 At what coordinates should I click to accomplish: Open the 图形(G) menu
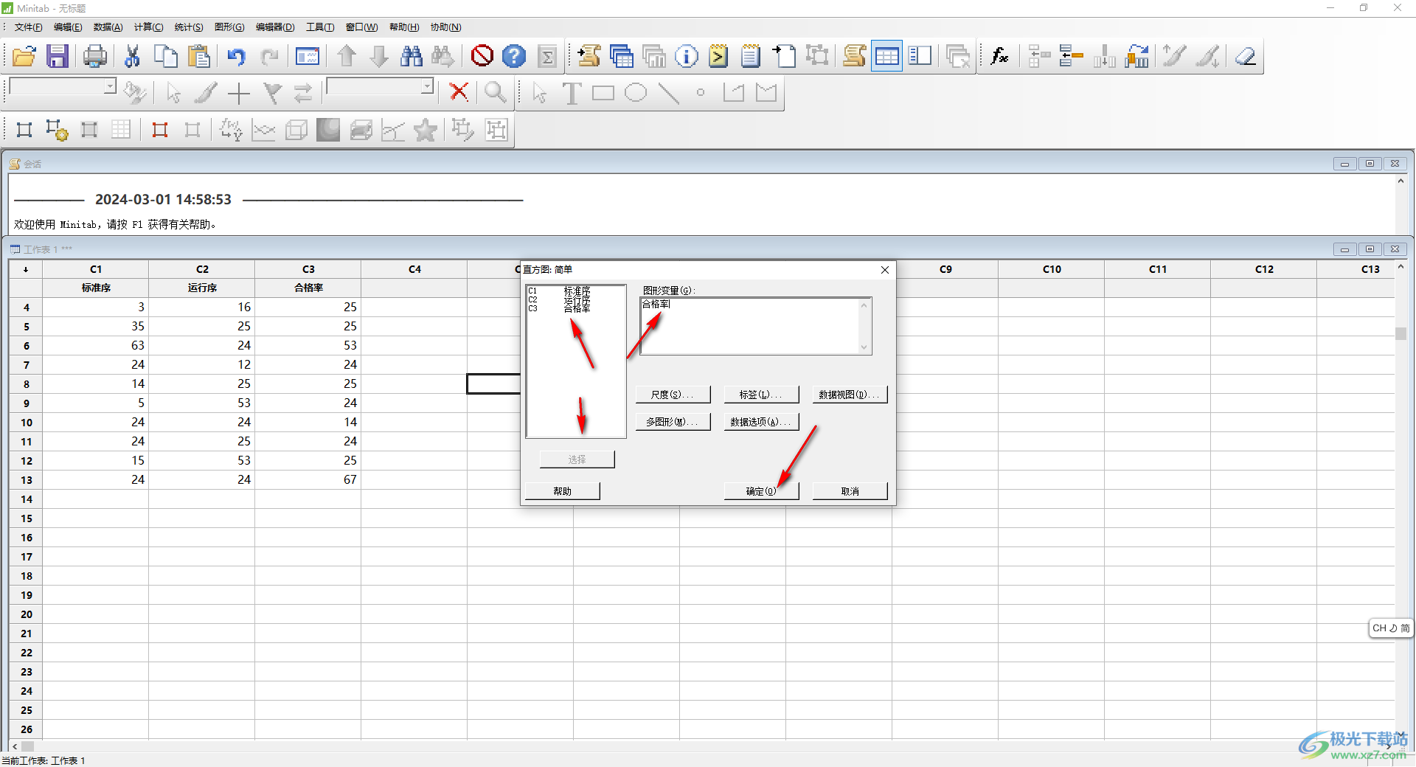coord(229,27)
